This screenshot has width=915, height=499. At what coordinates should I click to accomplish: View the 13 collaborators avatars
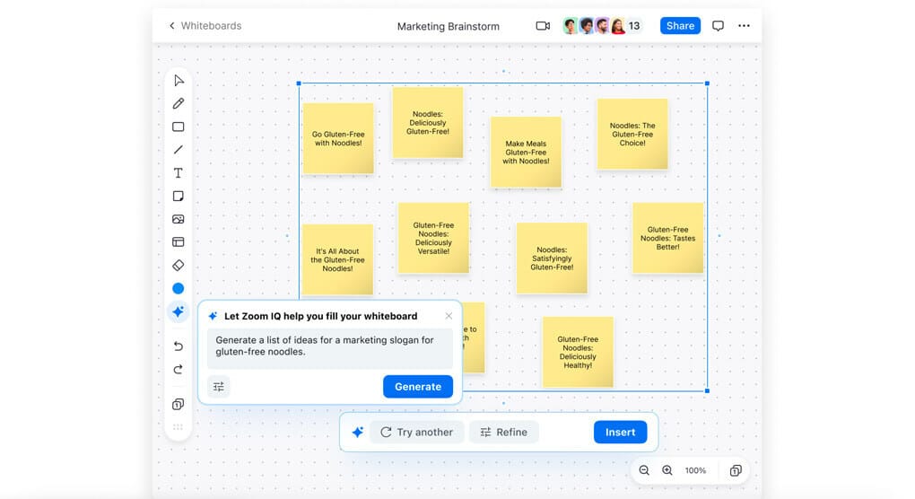(602, 26)
